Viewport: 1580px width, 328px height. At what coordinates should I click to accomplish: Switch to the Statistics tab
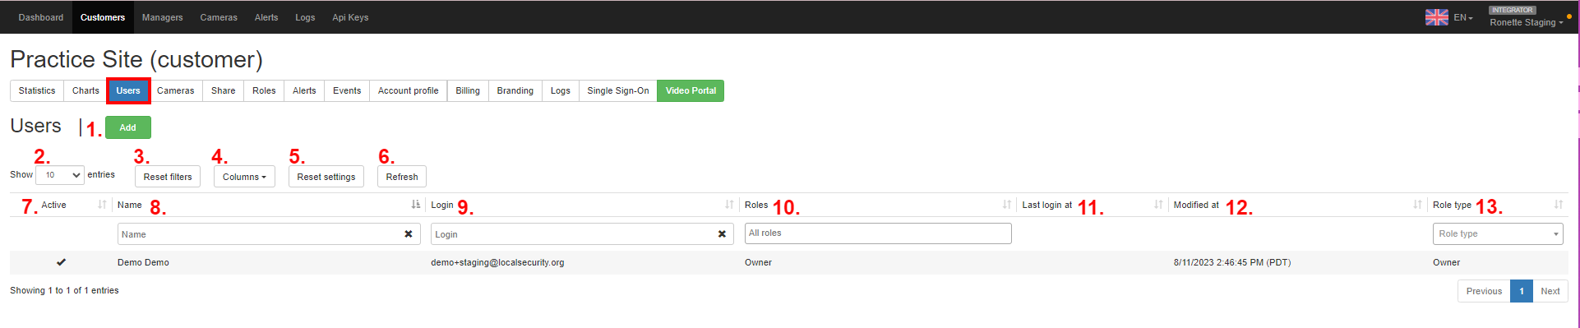(37, 90)
